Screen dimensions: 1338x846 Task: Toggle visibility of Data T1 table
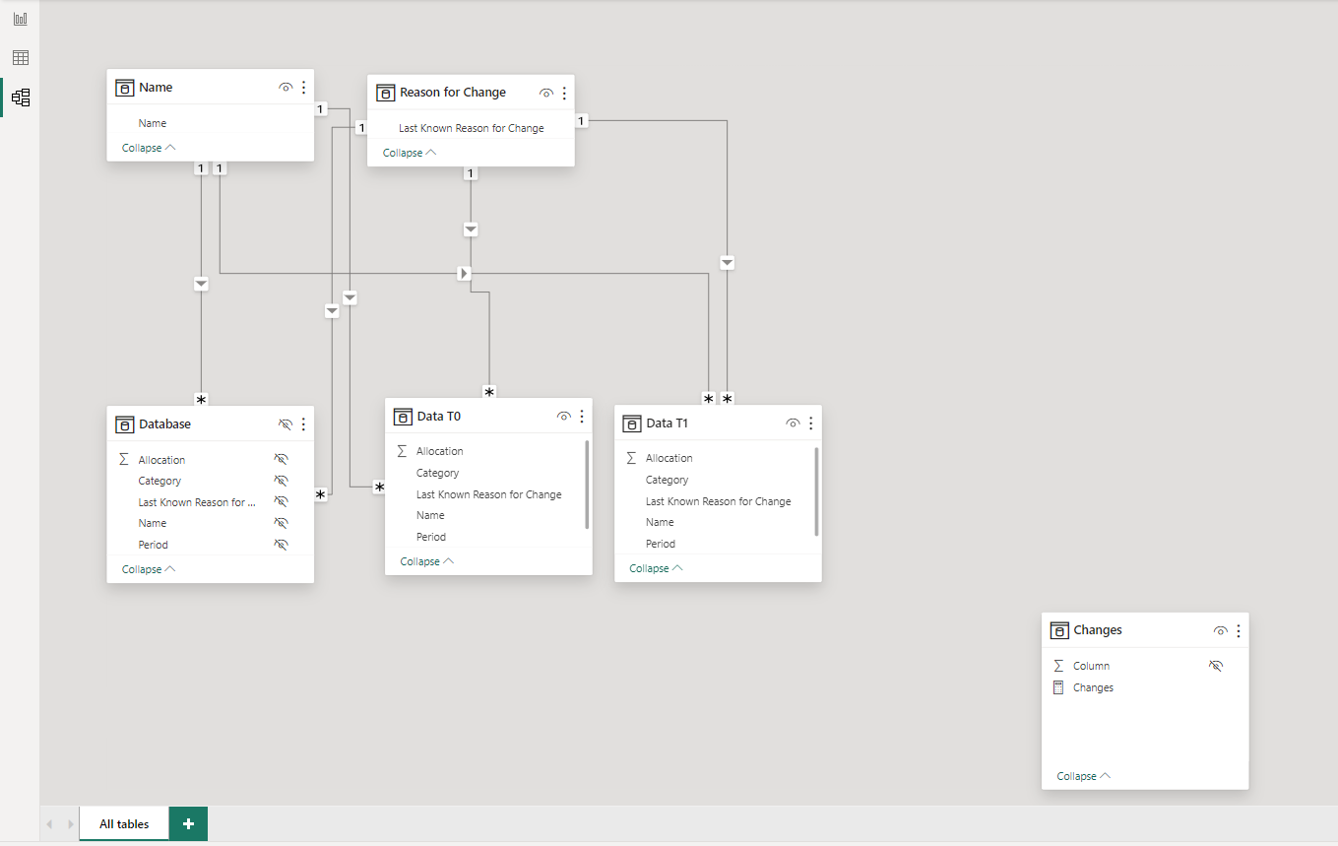793,423
